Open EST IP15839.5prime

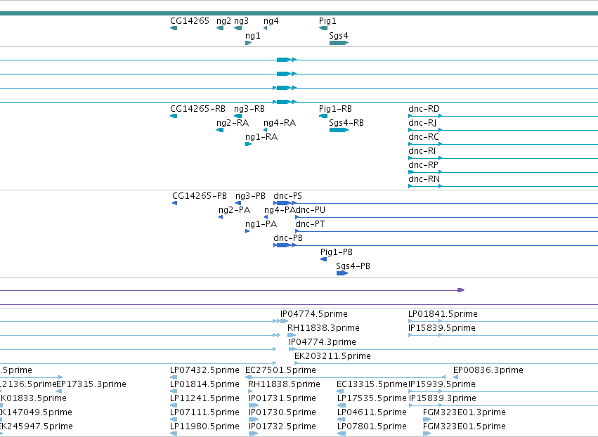(x=441, y=328)
